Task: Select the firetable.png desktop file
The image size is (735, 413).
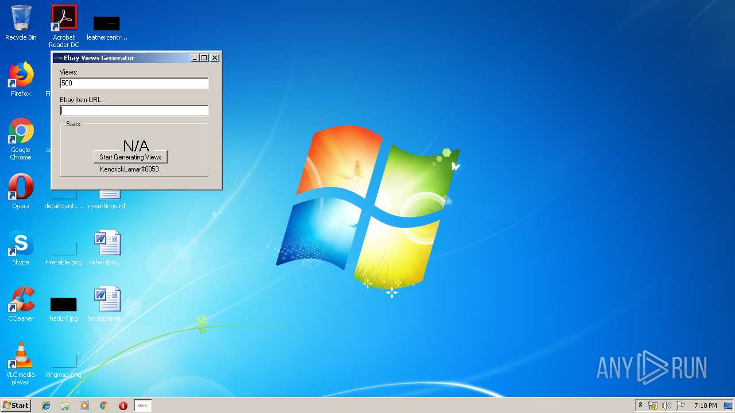Action: pos(64,252)
